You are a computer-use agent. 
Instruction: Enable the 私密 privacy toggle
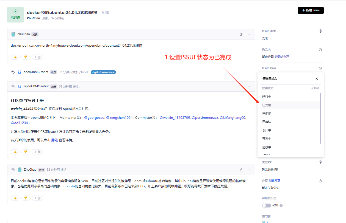[267, 205]
